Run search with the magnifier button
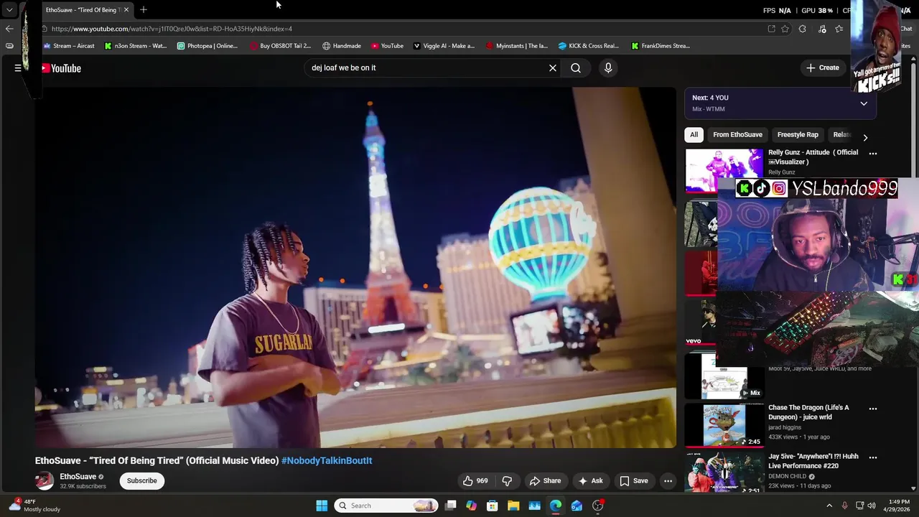919x517 pixels. 576,68
